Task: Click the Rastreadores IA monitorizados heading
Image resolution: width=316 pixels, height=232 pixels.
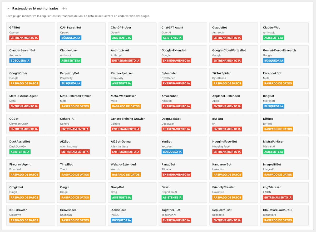Action: click(x=35, y=8)
